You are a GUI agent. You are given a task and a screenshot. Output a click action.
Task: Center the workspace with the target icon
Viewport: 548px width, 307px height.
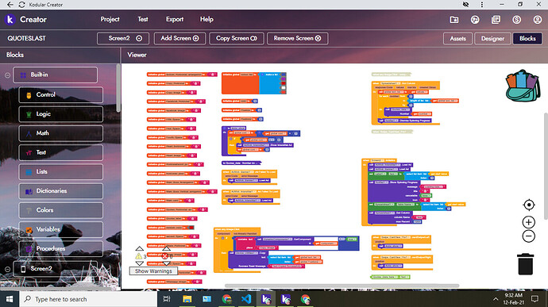(x=529, y=205)
